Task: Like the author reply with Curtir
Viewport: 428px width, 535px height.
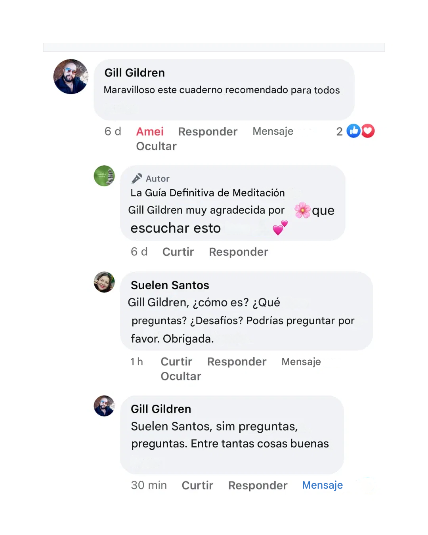Action: [178, 252]
